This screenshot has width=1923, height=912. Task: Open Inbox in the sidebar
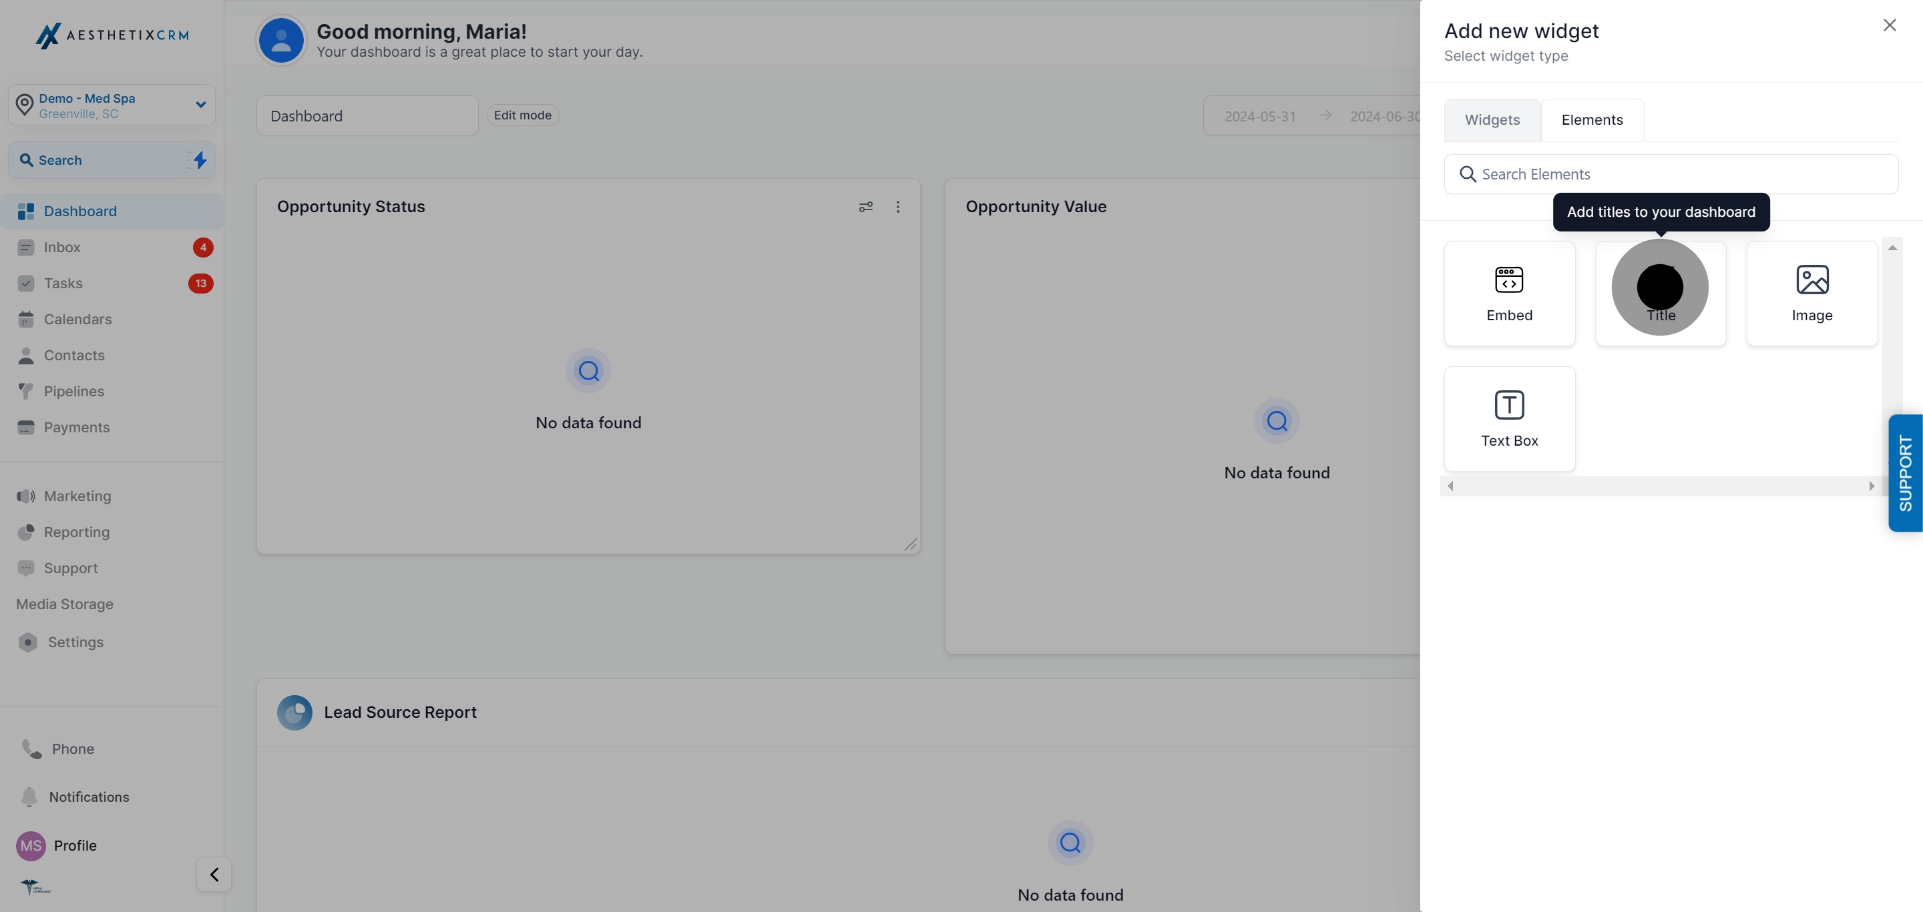pos(112,248)
